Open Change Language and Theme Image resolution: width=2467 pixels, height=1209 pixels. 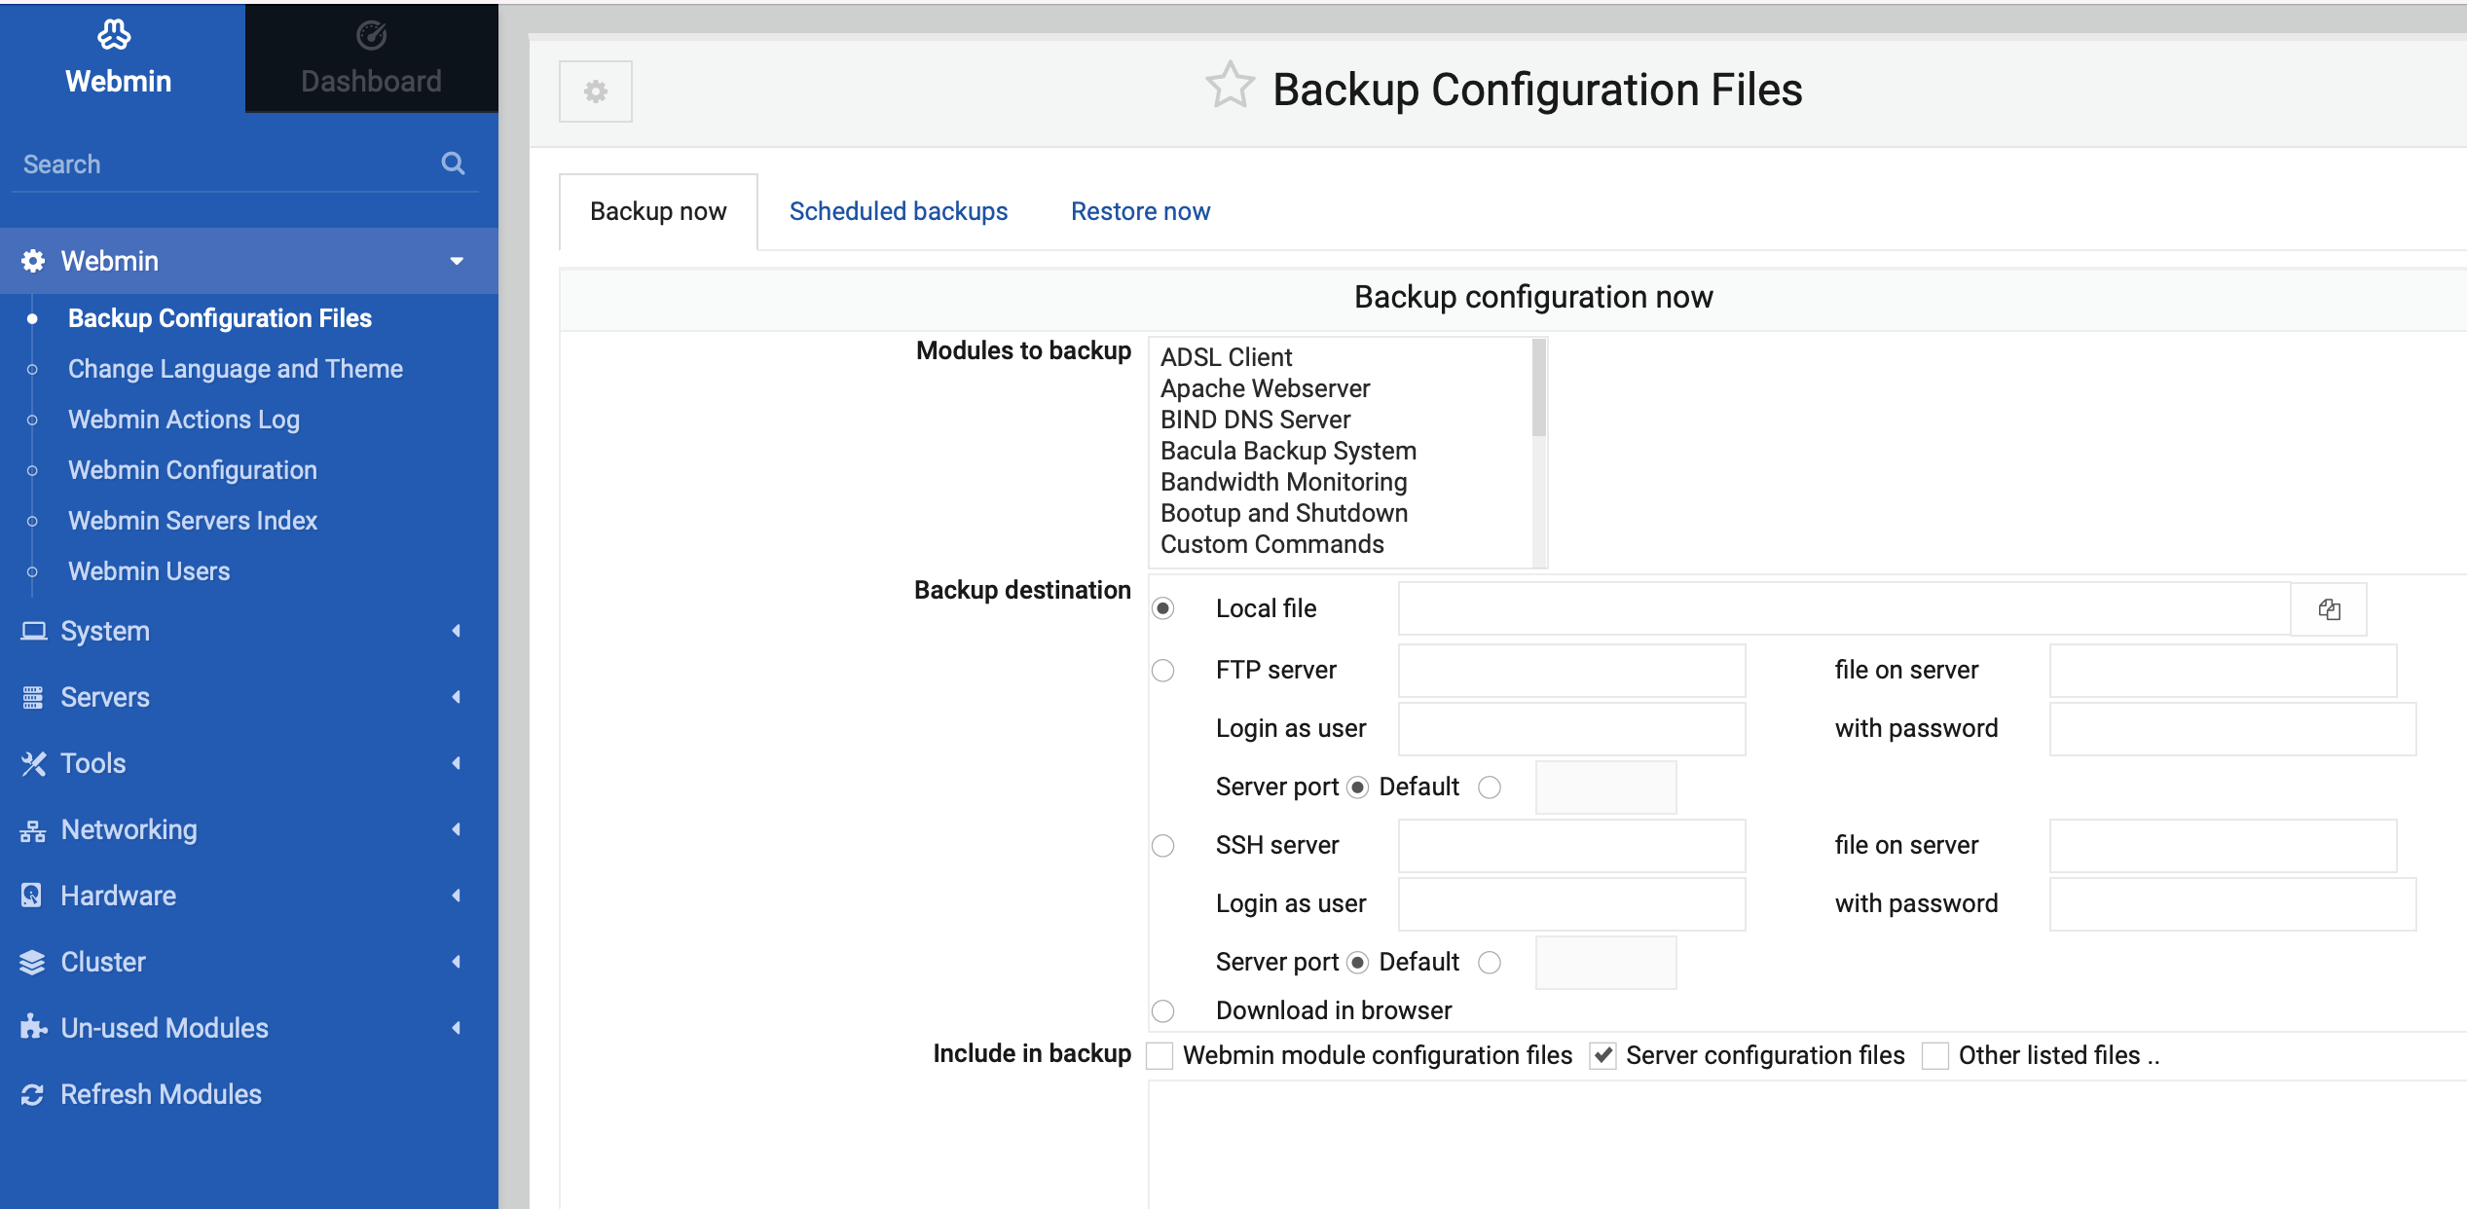pos(236,369)
